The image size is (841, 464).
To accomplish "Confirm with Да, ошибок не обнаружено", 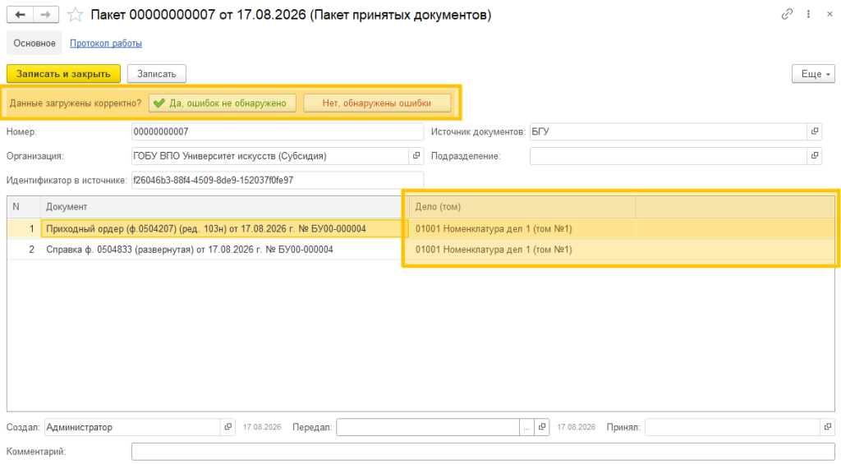I will click(223, 103).
